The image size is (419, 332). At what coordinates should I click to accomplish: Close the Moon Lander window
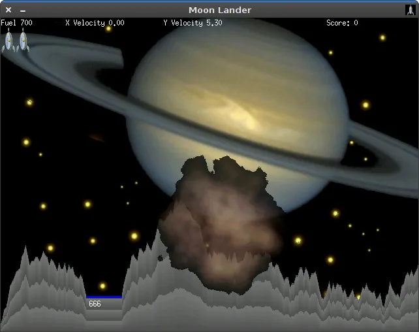8,10
